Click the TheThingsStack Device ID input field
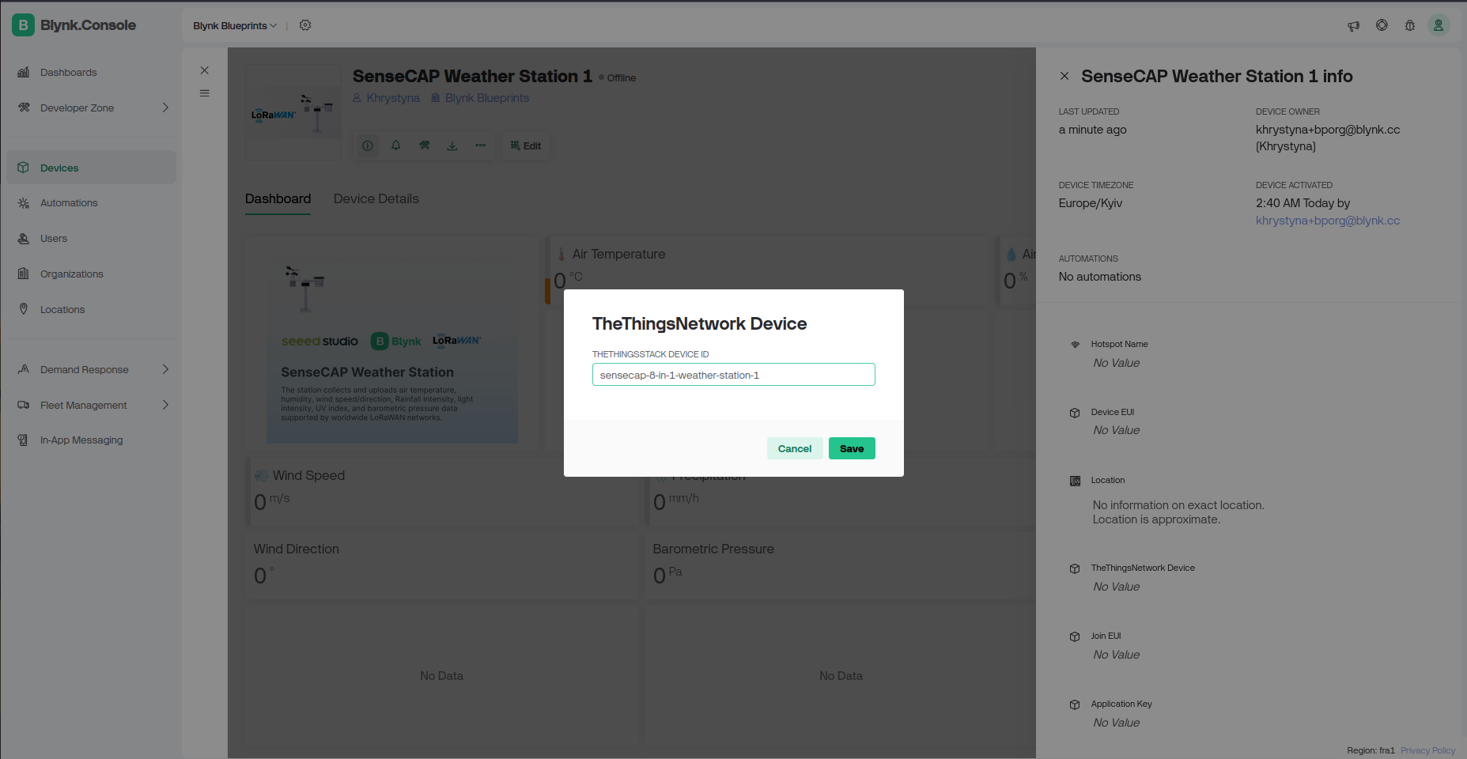Viewport: 1467px width, 759px height. point(734,375)
